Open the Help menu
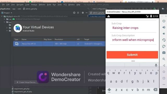 (x=78, y=5)
